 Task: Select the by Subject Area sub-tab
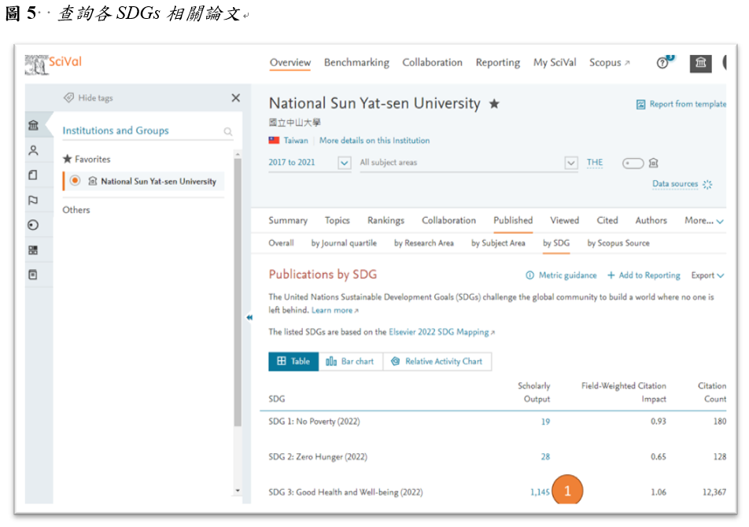(x=498, y=243)
